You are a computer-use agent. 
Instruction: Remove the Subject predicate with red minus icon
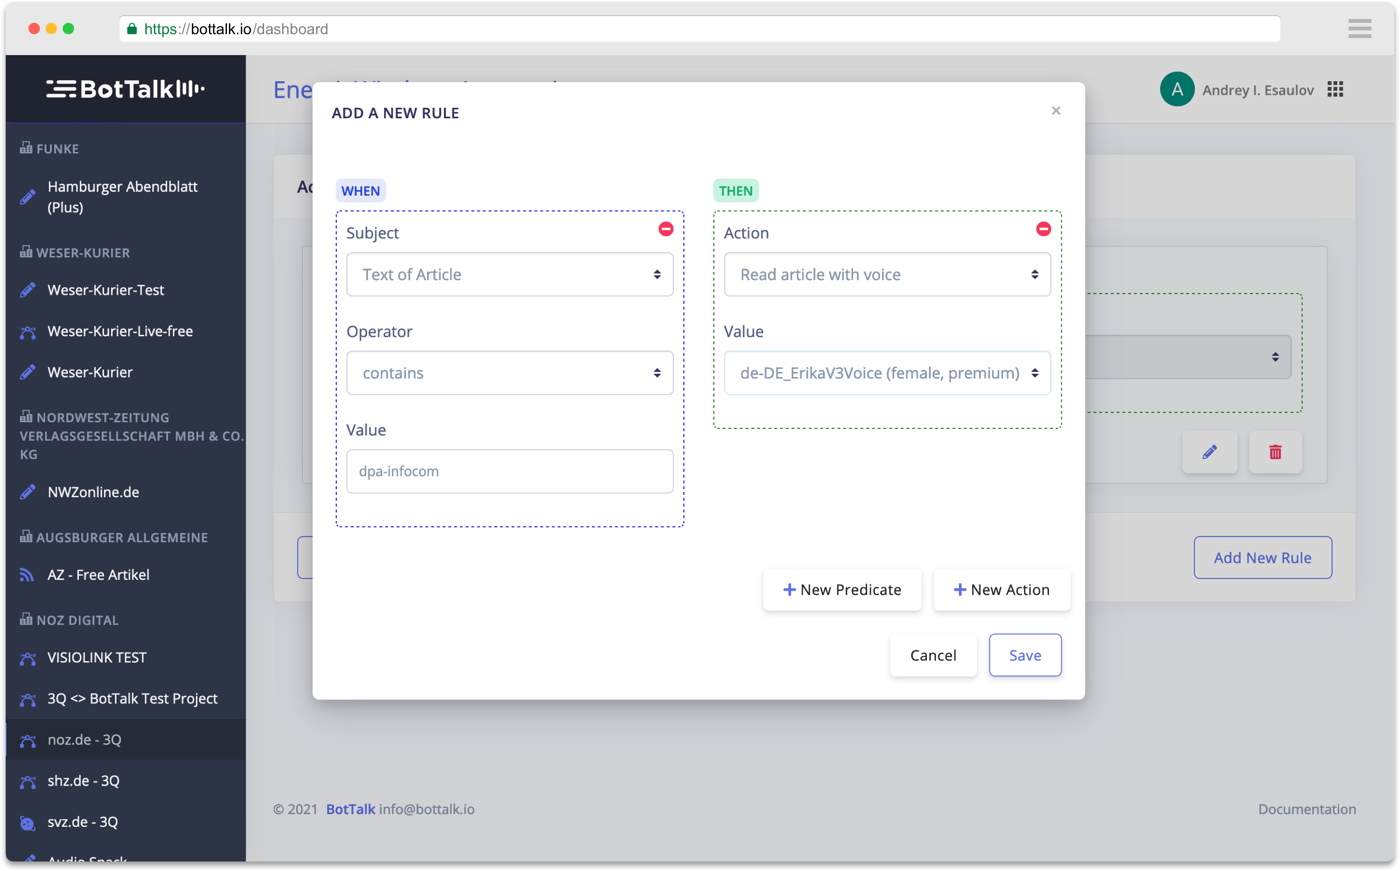click(666, 229)
